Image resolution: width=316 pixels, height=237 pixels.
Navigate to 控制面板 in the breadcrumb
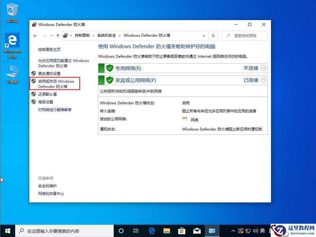click(82, 35)
